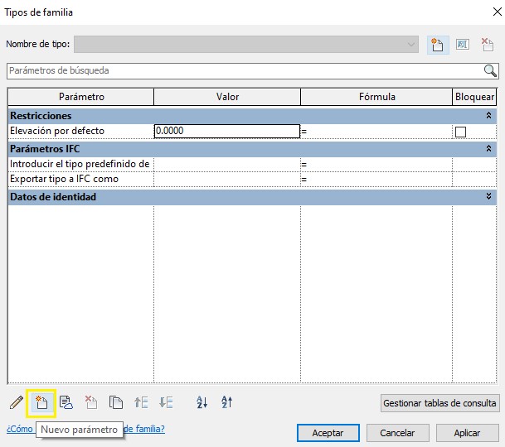Screen dimensions: 505x447
Task: Click the Parámetro column header
Action: [81, 97]
